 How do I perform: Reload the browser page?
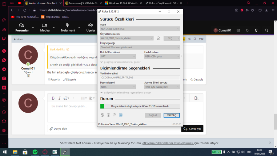click(x=25, y=10)
